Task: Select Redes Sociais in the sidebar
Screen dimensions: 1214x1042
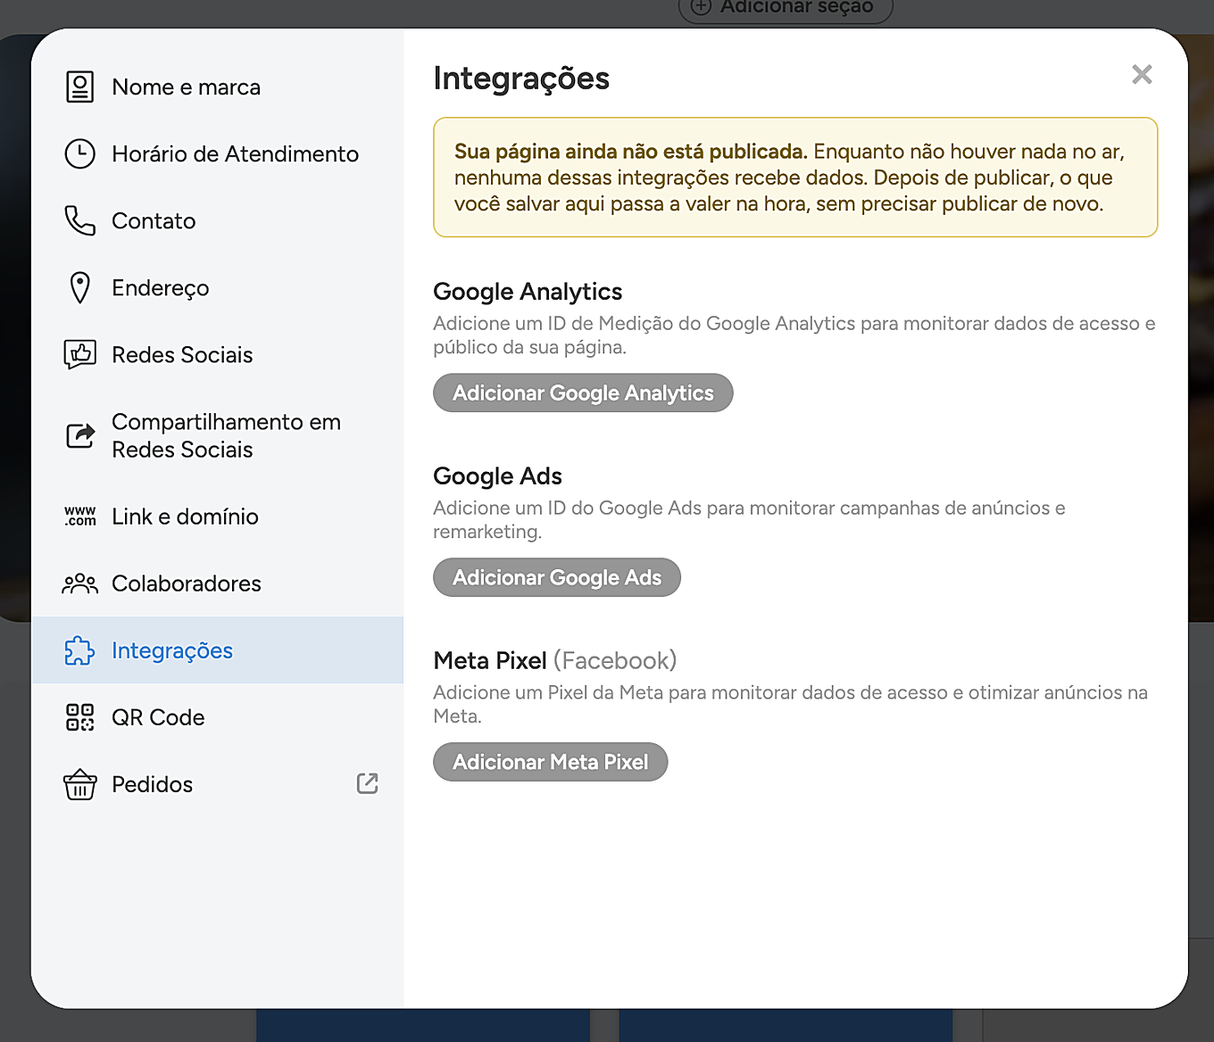Action: pyautogui.click(x=217, y=354)
